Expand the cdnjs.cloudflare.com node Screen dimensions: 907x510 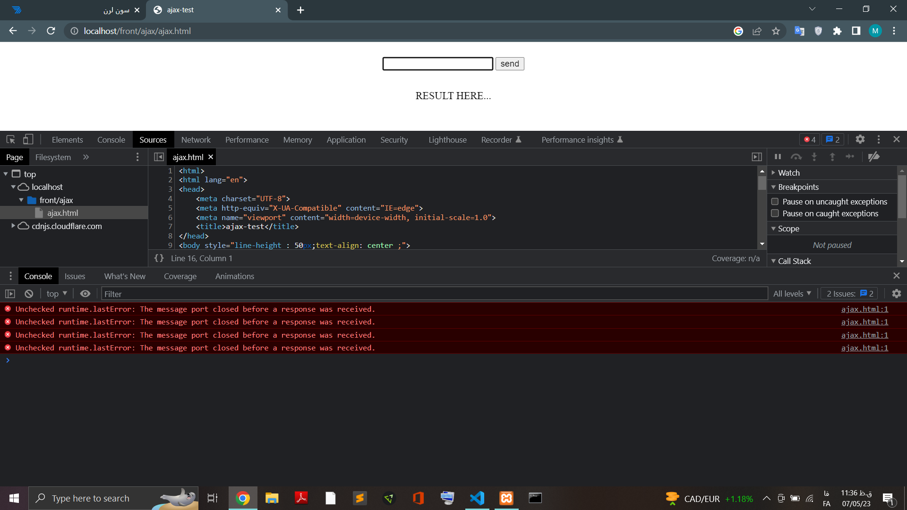[13, 226]
